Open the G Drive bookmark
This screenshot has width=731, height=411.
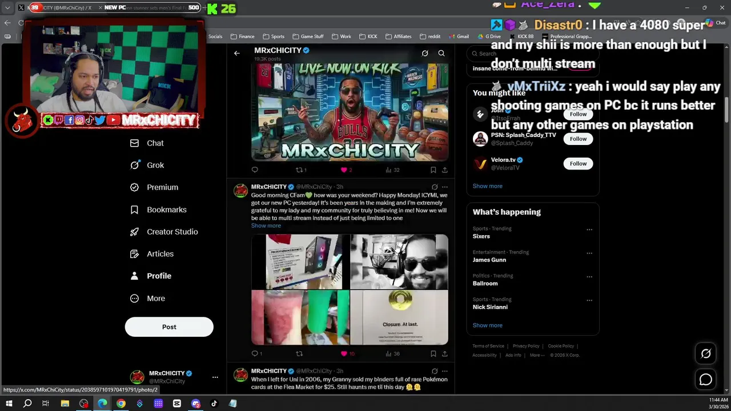click(x=489, y=37)
